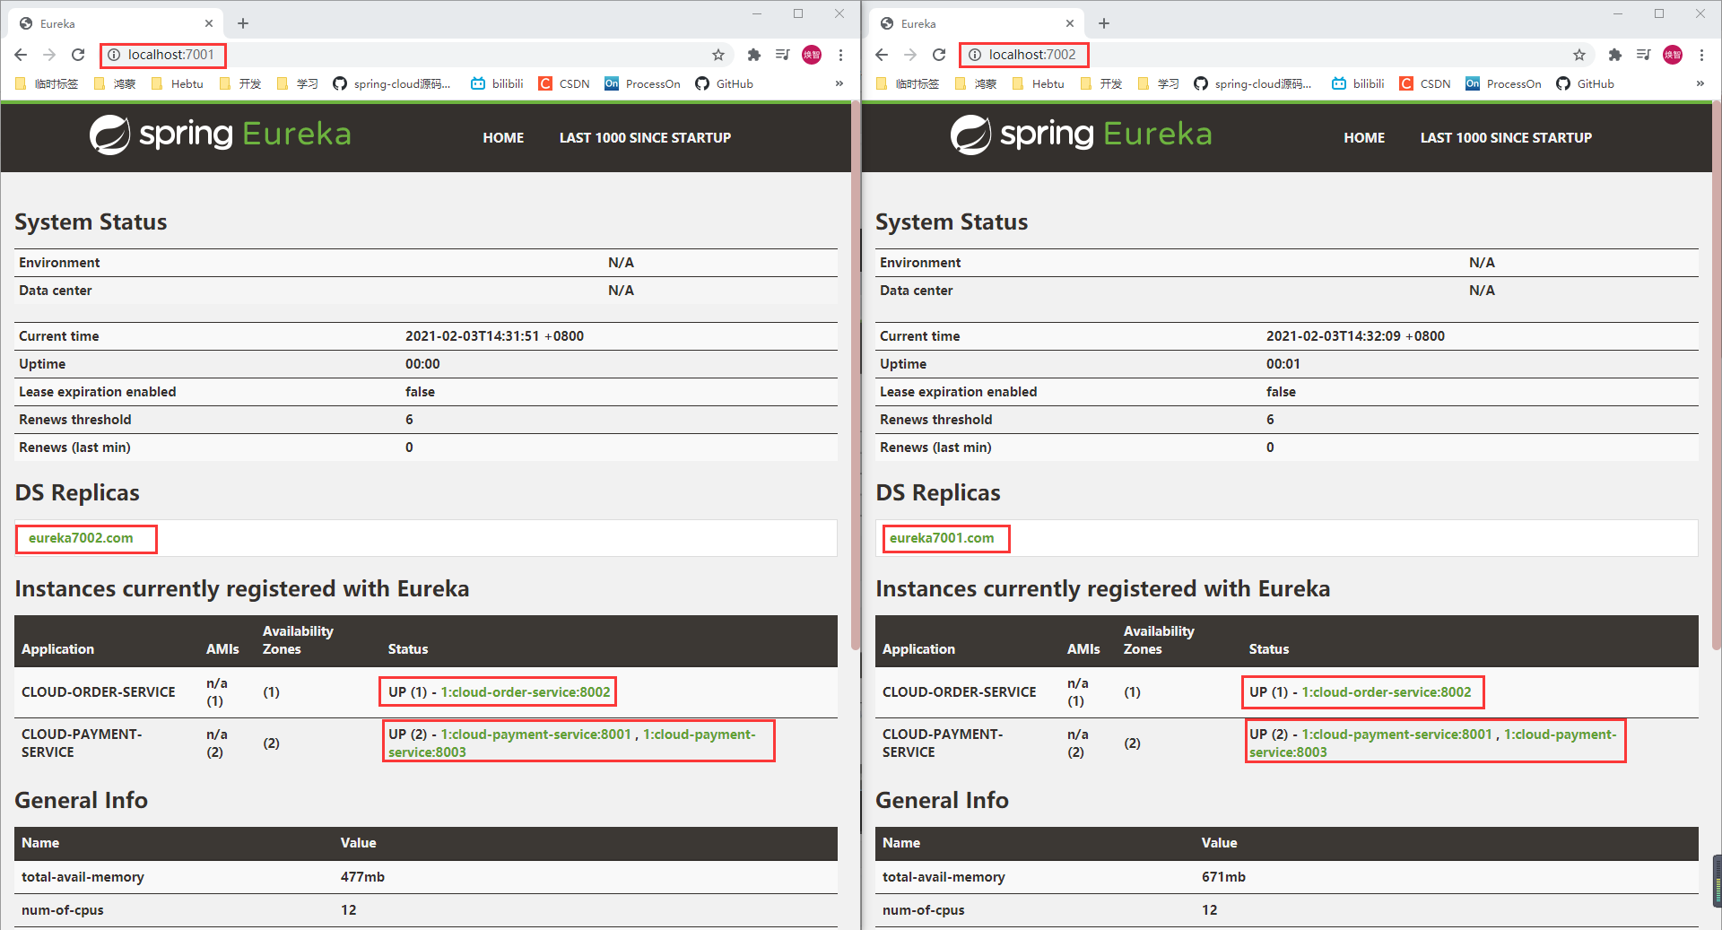Open HOME on the 7002 Eureka page
Screen dimensions: 1722x930
[x=1364, y=137]
